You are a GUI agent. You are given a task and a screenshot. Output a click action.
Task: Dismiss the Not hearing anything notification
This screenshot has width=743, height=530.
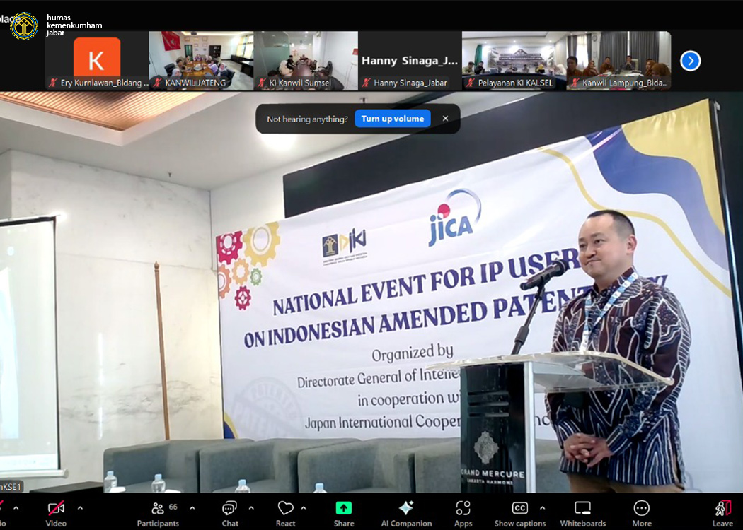click(445, 119)
